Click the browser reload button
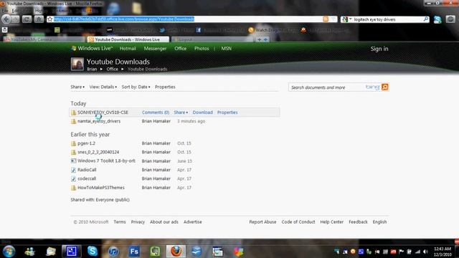Image resolution: width=459 pixels, height=258 pixels. (x=27, y=19)
